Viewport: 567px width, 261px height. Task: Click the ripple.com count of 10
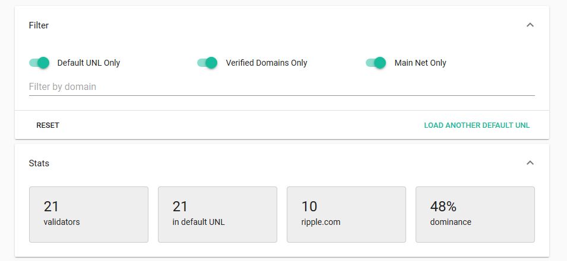click(x=309, y=207)
